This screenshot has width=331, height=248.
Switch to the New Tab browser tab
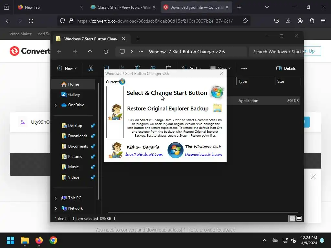pos(49,7)
